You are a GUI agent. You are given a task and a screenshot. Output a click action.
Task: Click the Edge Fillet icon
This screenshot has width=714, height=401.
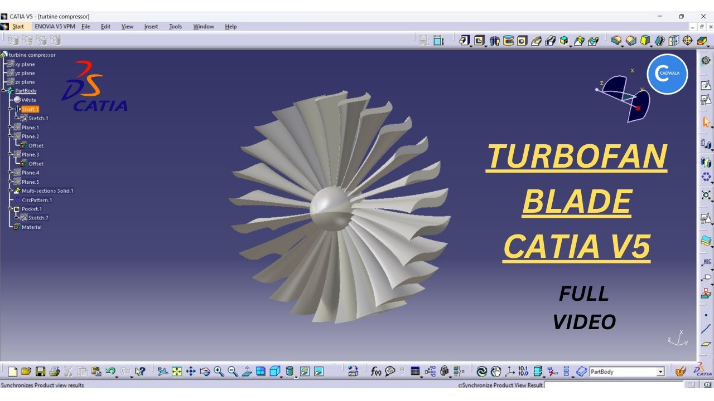pos(616,40)
